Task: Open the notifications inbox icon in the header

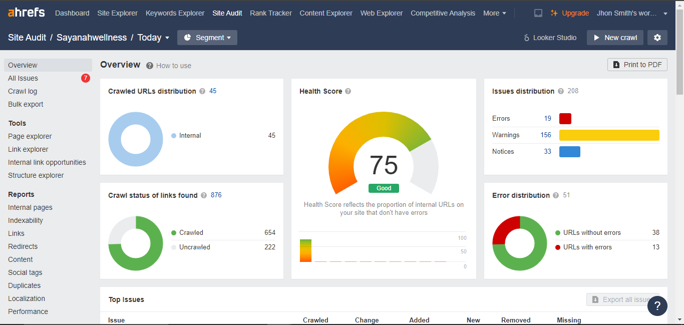Action: coord(538,13)
